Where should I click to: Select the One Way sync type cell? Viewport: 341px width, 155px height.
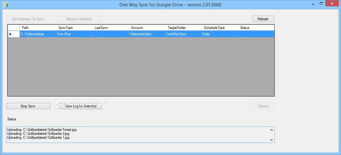pyautogui.click(x=74, y=34)
